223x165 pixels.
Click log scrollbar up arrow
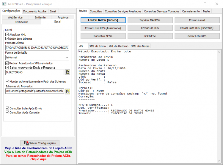point(219,52)
